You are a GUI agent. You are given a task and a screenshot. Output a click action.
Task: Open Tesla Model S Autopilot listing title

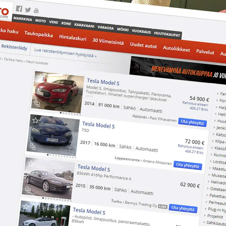click(x=89, y=211)
